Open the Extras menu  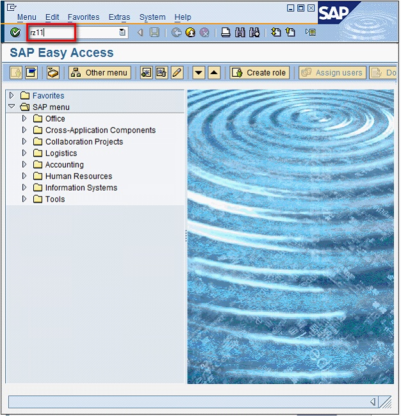pos(119,17)
